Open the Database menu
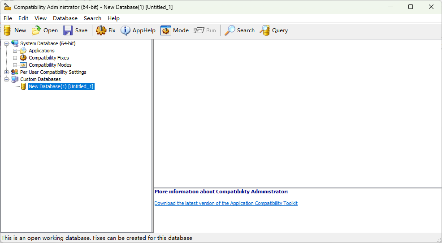The height and width of the screenshot is (243, 442). (65, 18)
